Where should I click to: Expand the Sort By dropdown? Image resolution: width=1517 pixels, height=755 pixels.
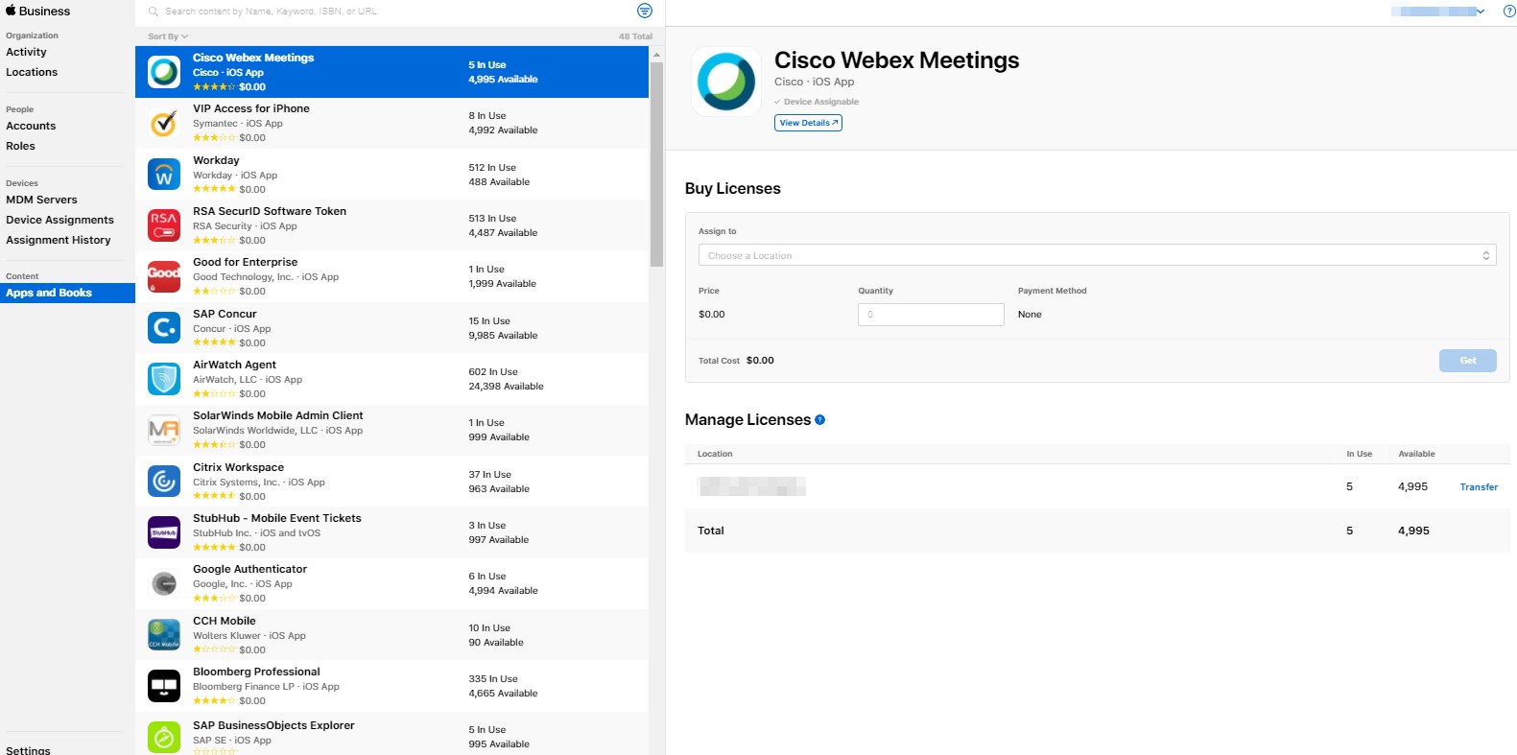click(168, 36)
